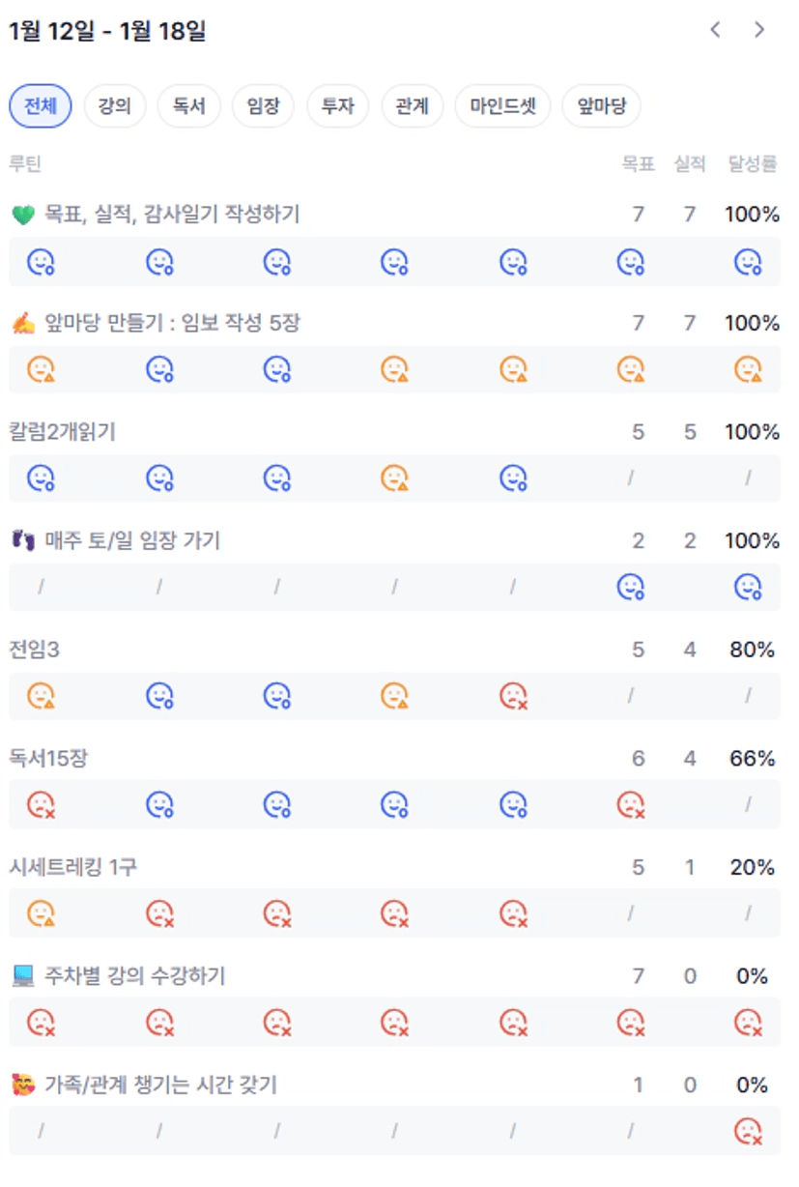Toggle the first day's empty slot in 가족/관계 row
This screenshot has height=1187, width=799.
point(41,1131)
